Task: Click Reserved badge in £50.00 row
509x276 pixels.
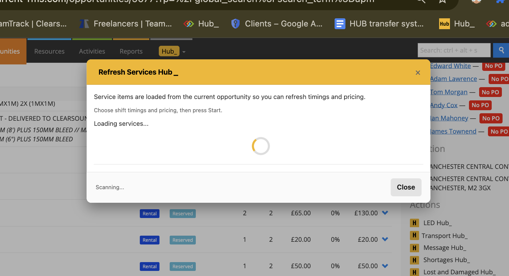Action: tap(183, 267)
